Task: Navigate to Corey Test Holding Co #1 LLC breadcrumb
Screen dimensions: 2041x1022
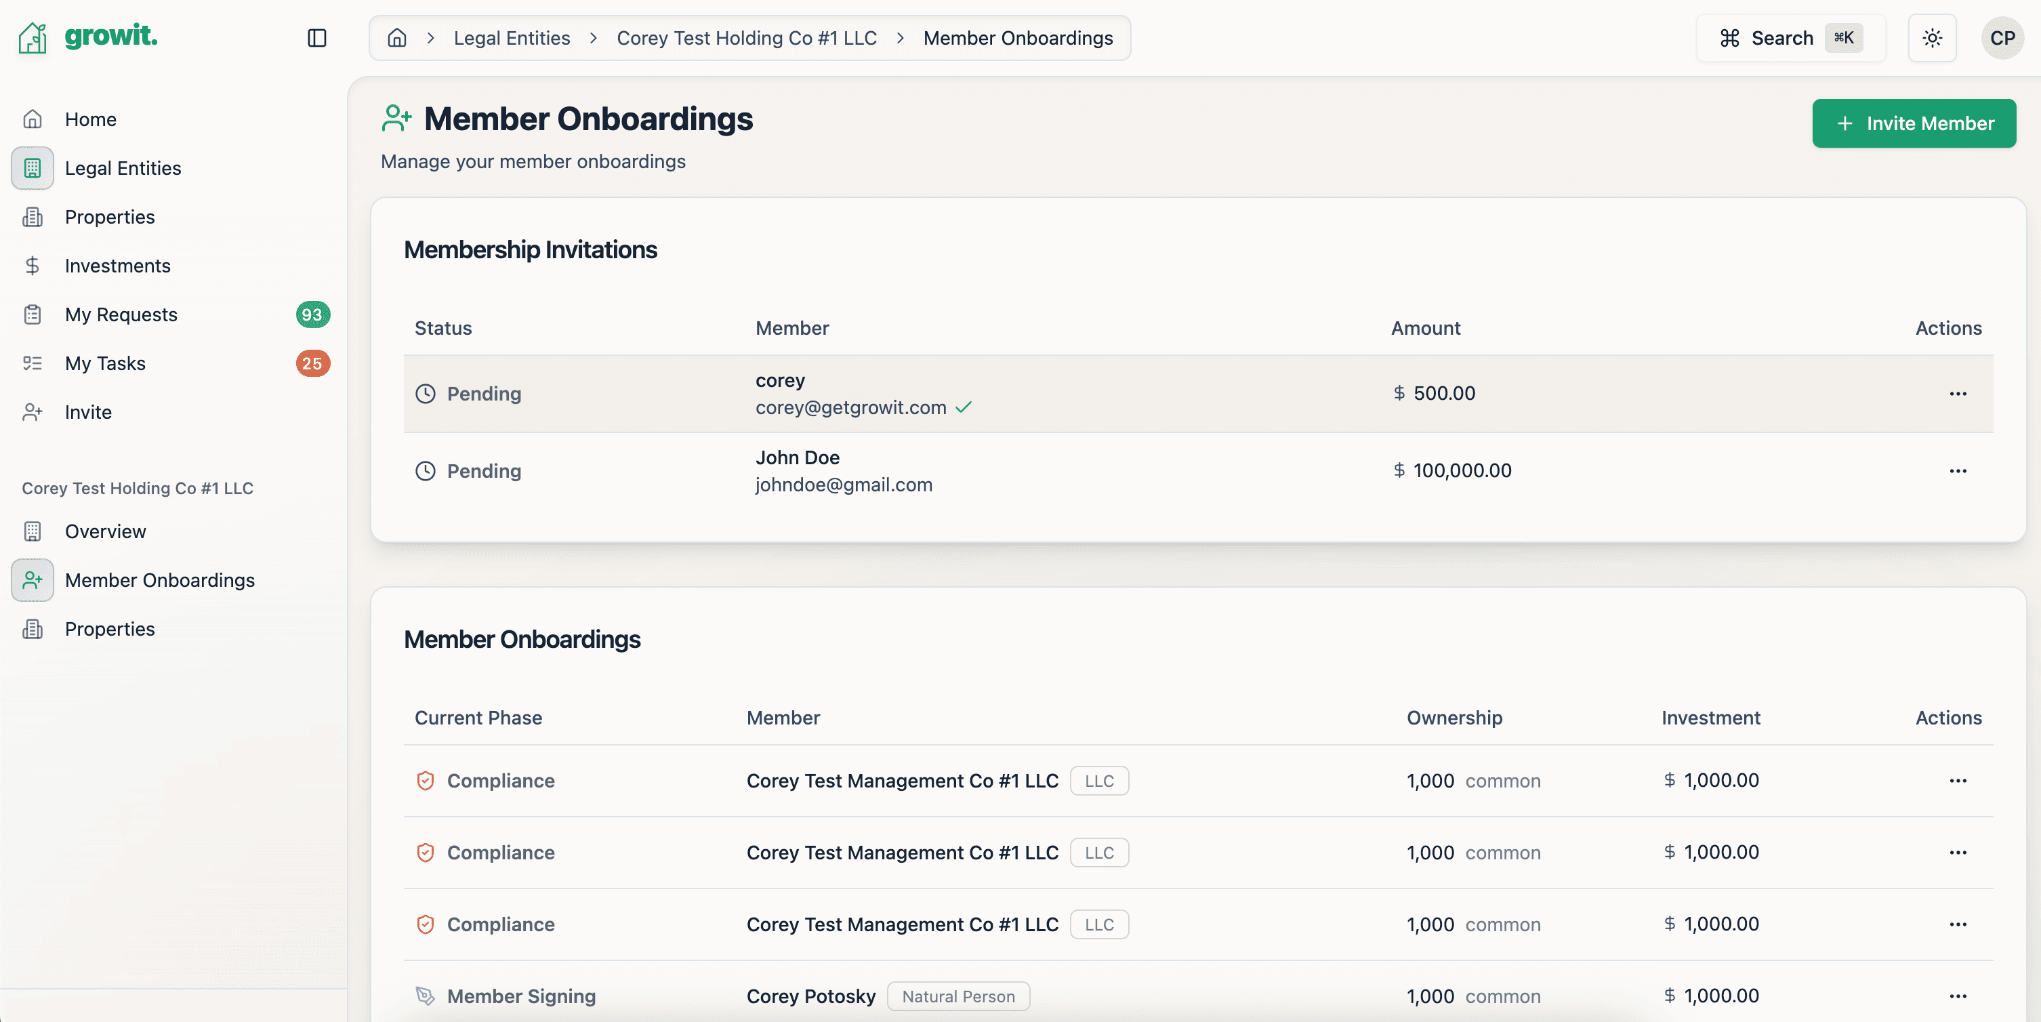Action: pos(745,37)
